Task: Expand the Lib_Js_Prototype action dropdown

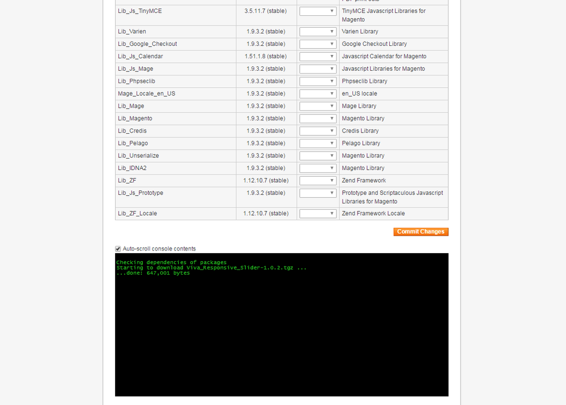Action: [x=318, y=193]
